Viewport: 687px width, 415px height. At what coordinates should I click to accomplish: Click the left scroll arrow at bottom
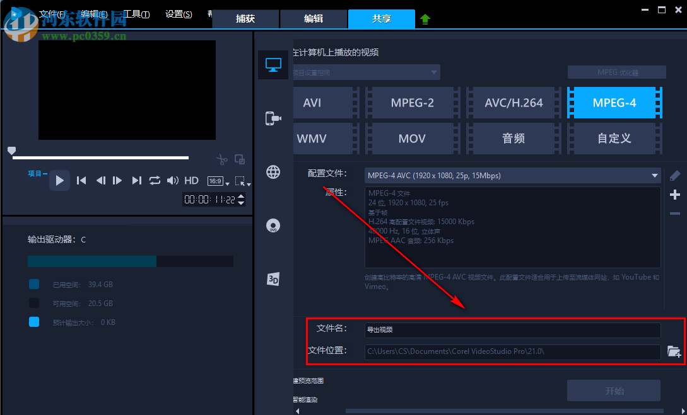298,411
